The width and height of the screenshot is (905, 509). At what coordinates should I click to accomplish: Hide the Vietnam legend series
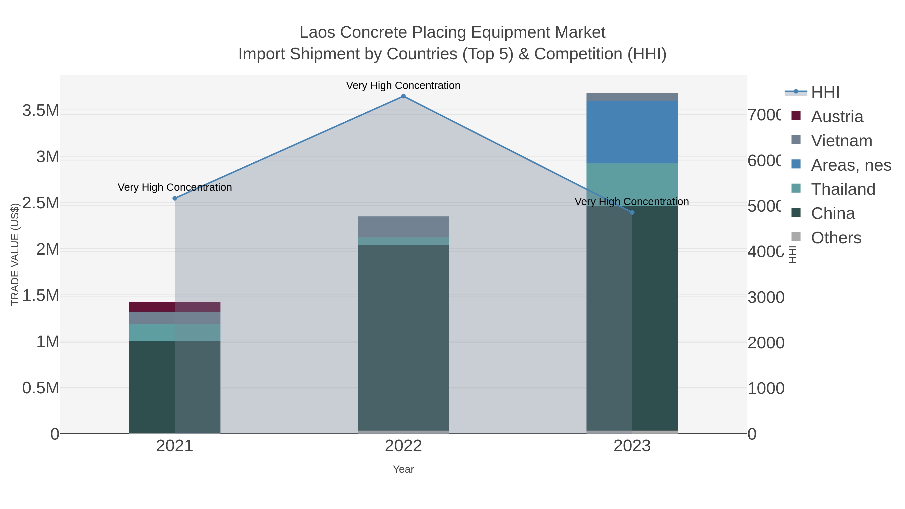832,141
